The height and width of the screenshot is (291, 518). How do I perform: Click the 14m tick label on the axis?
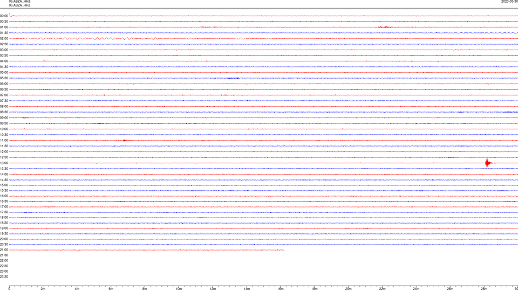pos(247,289)
